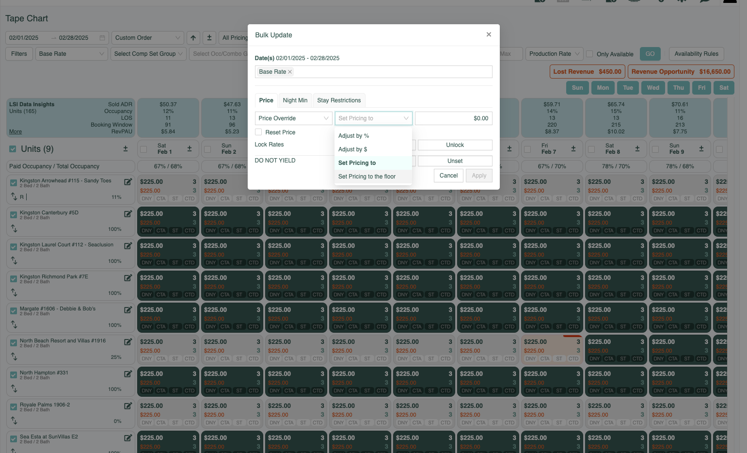Collapse the Set Pricing to dropdown
747x453 pixels.
[x=374, y=118]
